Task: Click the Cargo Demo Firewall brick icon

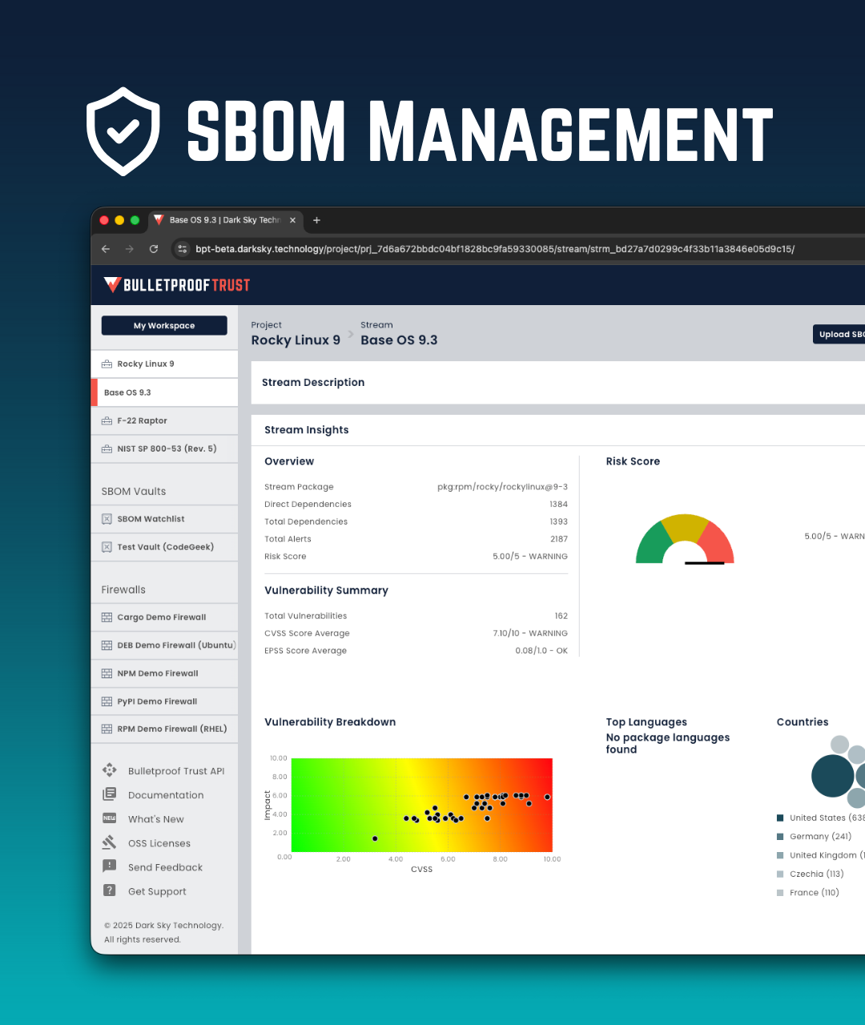Action: (x=107, y=617)
